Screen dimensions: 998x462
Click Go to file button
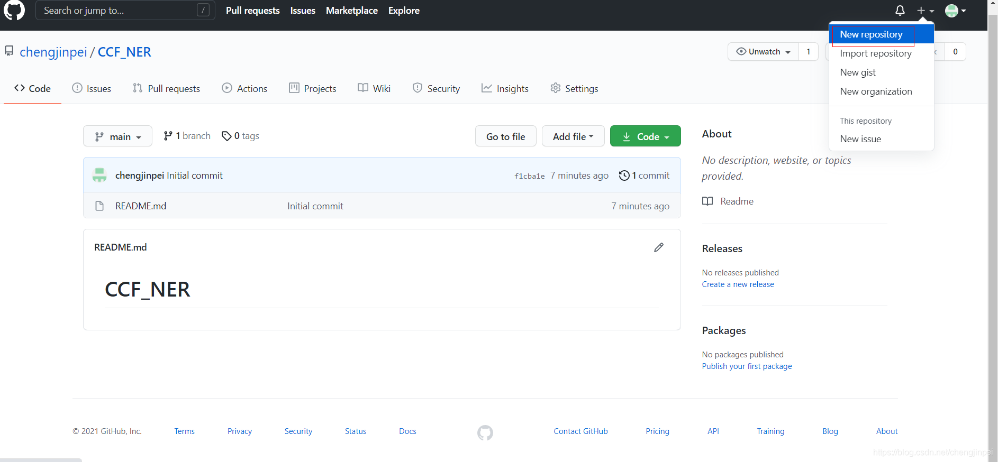[x=506, y=136]
